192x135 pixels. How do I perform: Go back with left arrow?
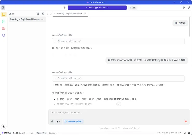click(47, 14)
